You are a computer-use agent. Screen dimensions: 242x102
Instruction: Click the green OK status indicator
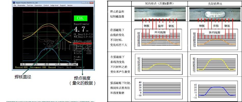[x=80, y=18]
